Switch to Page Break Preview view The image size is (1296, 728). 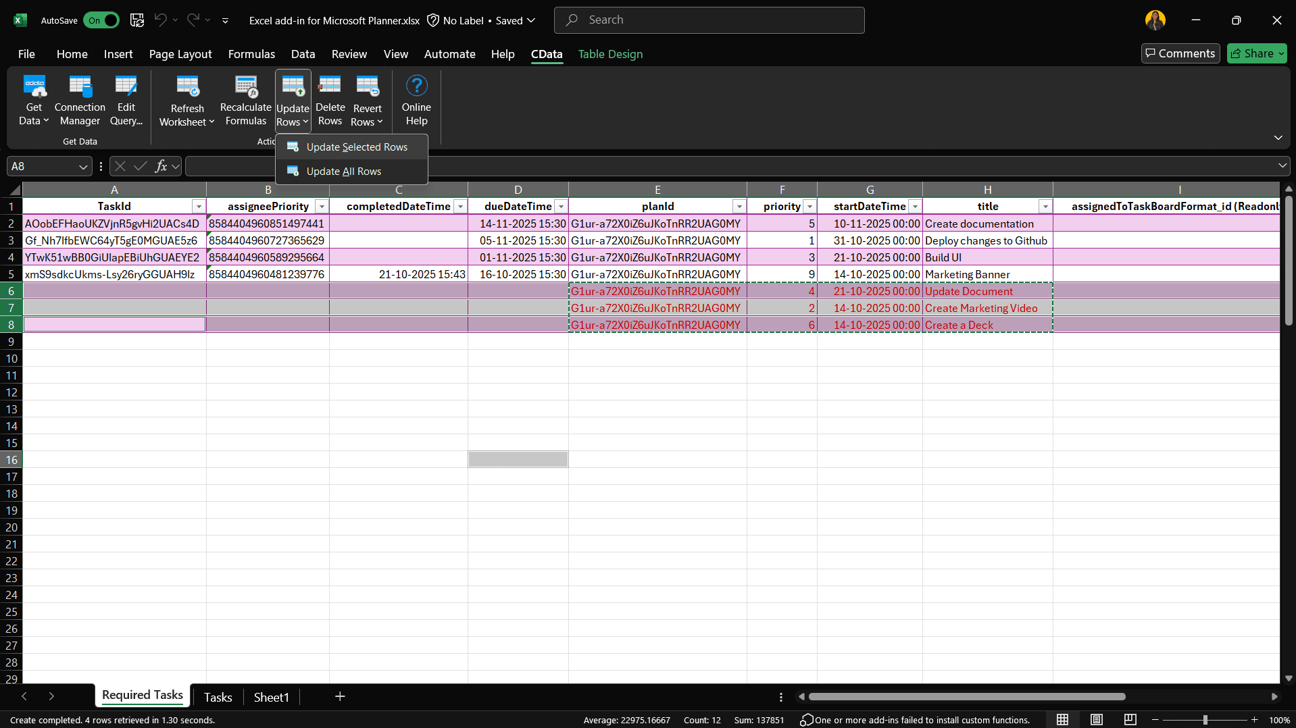click(x=1130, y=720)
